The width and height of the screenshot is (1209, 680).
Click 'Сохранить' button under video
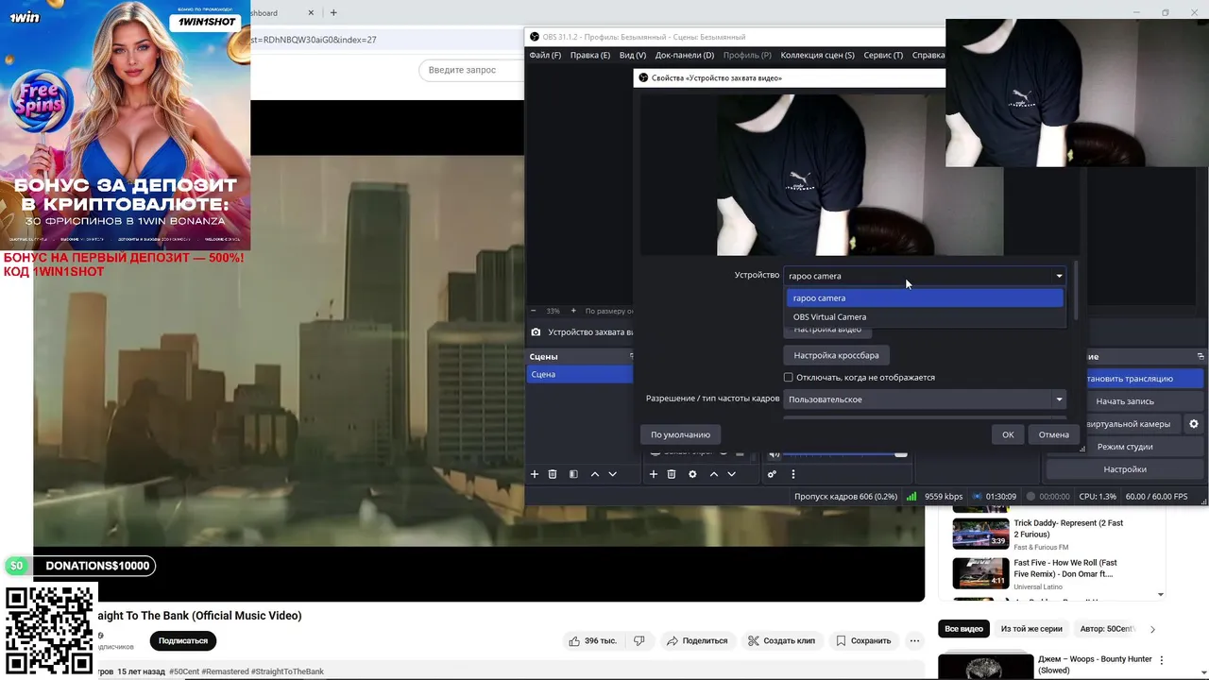(863, 640)
